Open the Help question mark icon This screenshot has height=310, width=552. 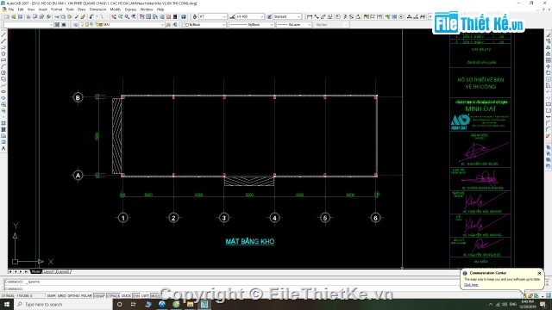(184, 16)
